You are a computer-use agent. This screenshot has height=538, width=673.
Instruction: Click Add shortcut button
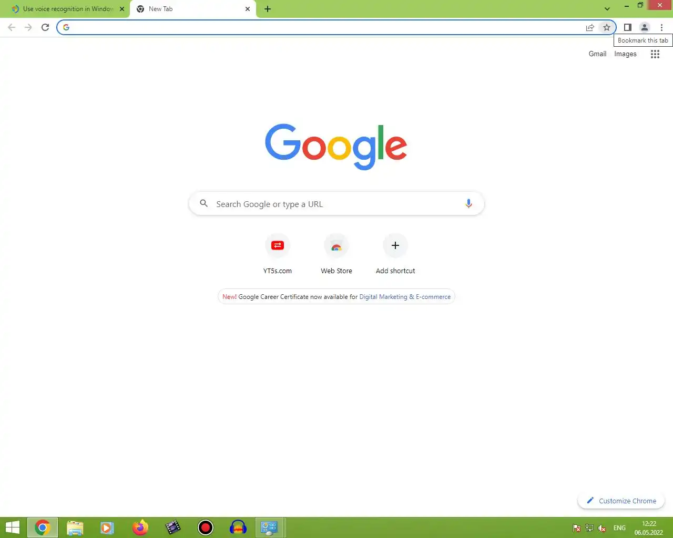point(395,254)
